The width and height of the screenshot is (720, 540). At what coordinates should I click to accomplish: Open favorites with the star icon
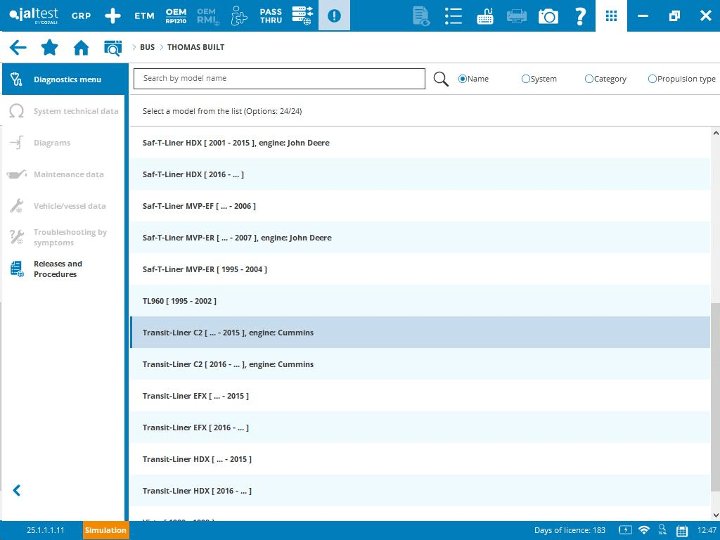coord(49,48)
